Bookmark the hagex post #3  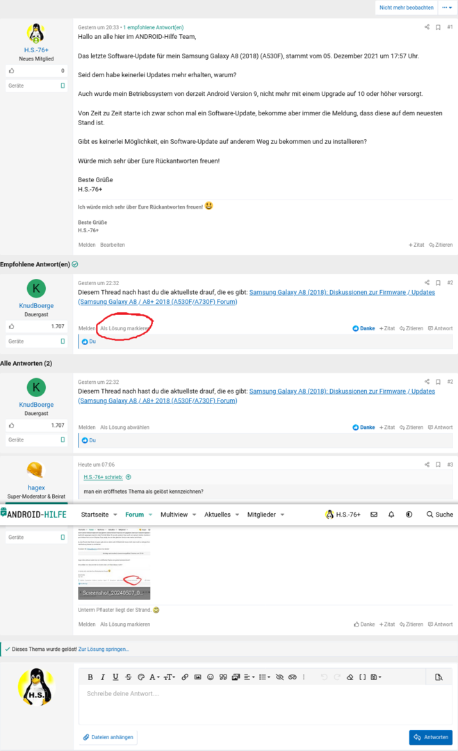[x=438, y=465]
